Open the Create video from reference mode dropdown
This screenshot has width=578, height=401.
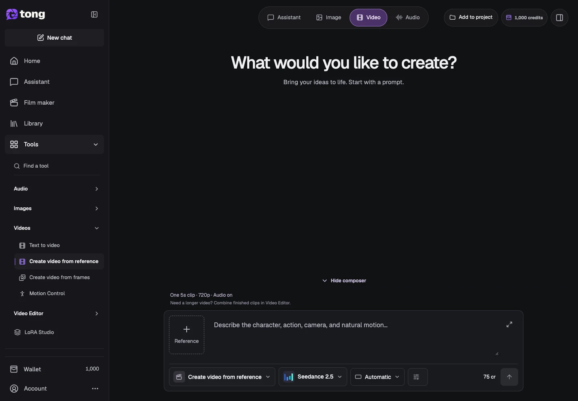(x=222, y=377)
